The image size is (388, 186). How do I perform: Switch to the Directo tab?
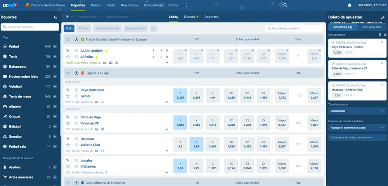(191, 17)
